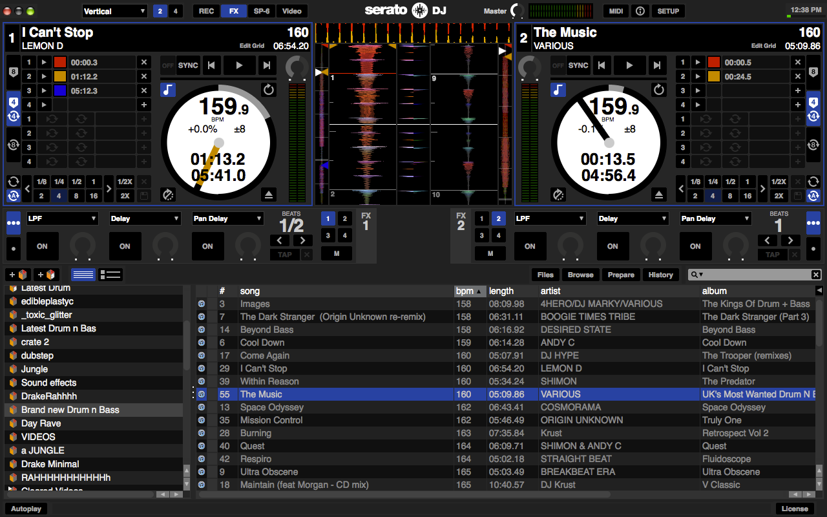Toggle SYNC on deck 2
The height and width of the screenshot is (517, 827).
pyautogui.click(x=578, y=65)
